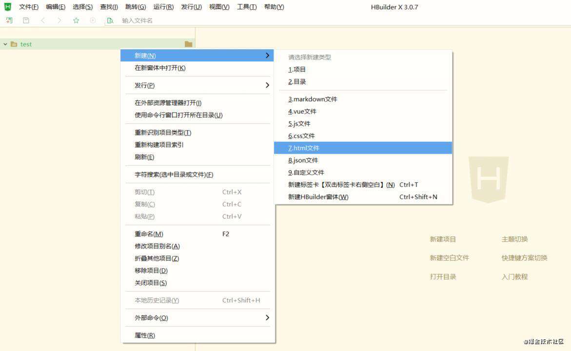Screen dimensions: 571x351
Task: Click the 主题切换 link
Action: pos(514,239)
